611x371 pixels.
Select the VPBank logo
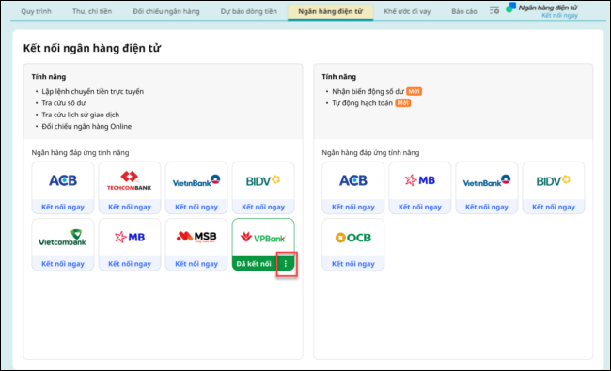(263, 238)
